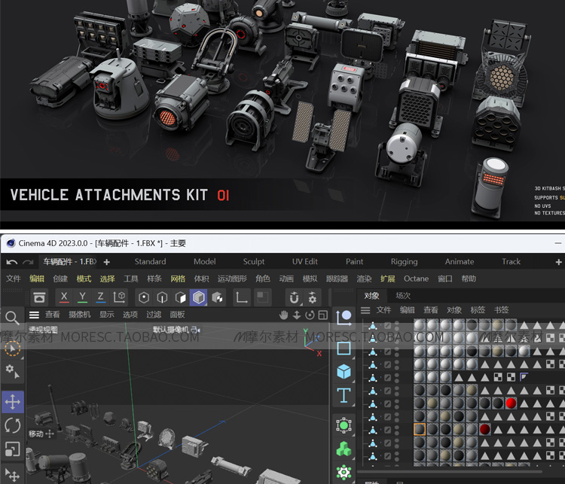565x484 pixels.
Task: Toggle the X axis lock
Action: click(64, 297)
